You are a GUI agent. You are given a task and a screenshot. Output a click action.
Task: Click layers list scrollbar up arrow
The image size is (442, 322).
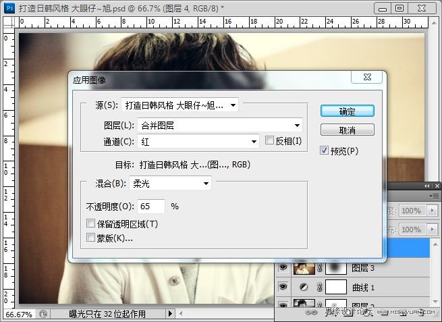435,244
